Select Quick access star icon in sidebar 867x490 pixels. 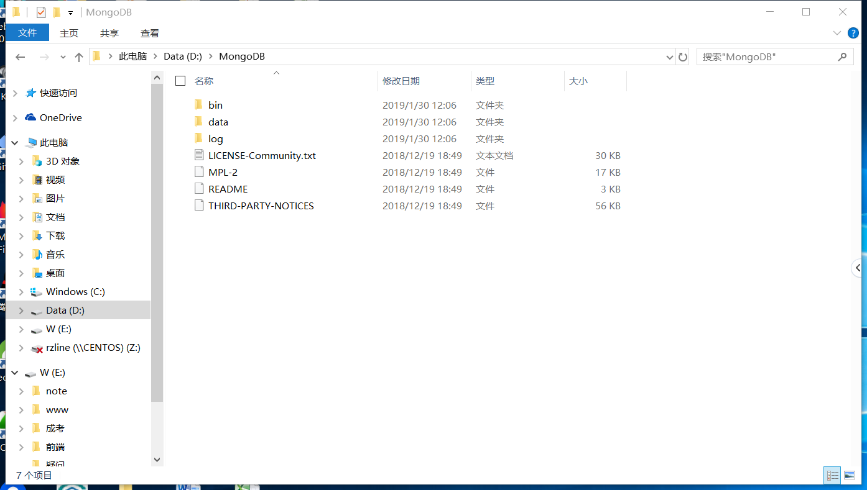click(30, 93)
